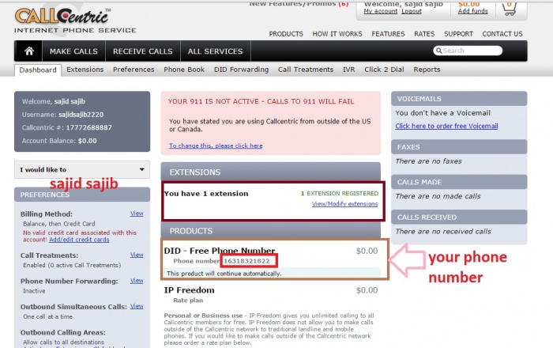
Task: Switch to the Dashboard tab
Action: click(x=38, y=70)
